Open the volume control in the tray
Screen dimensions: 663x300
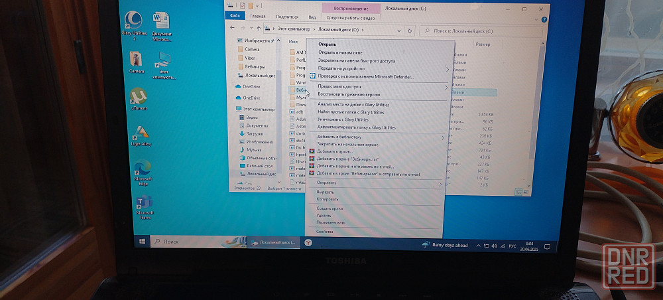tap(495, 246)
